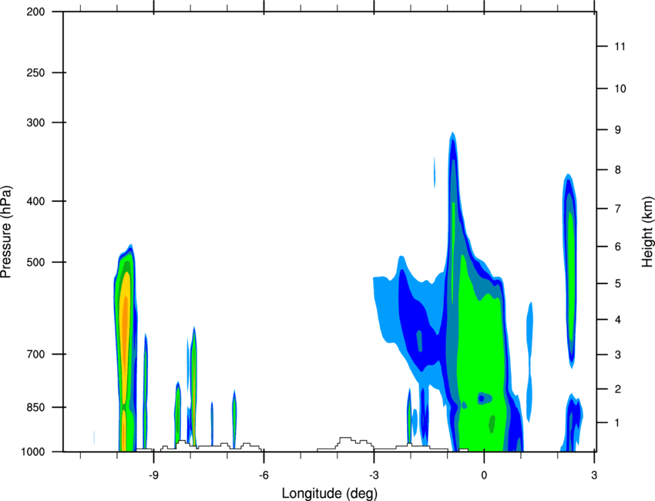
Task: Click the terrain outline bump near longitude -3.8
Action: pyautogui.click(x=346, y=444)
